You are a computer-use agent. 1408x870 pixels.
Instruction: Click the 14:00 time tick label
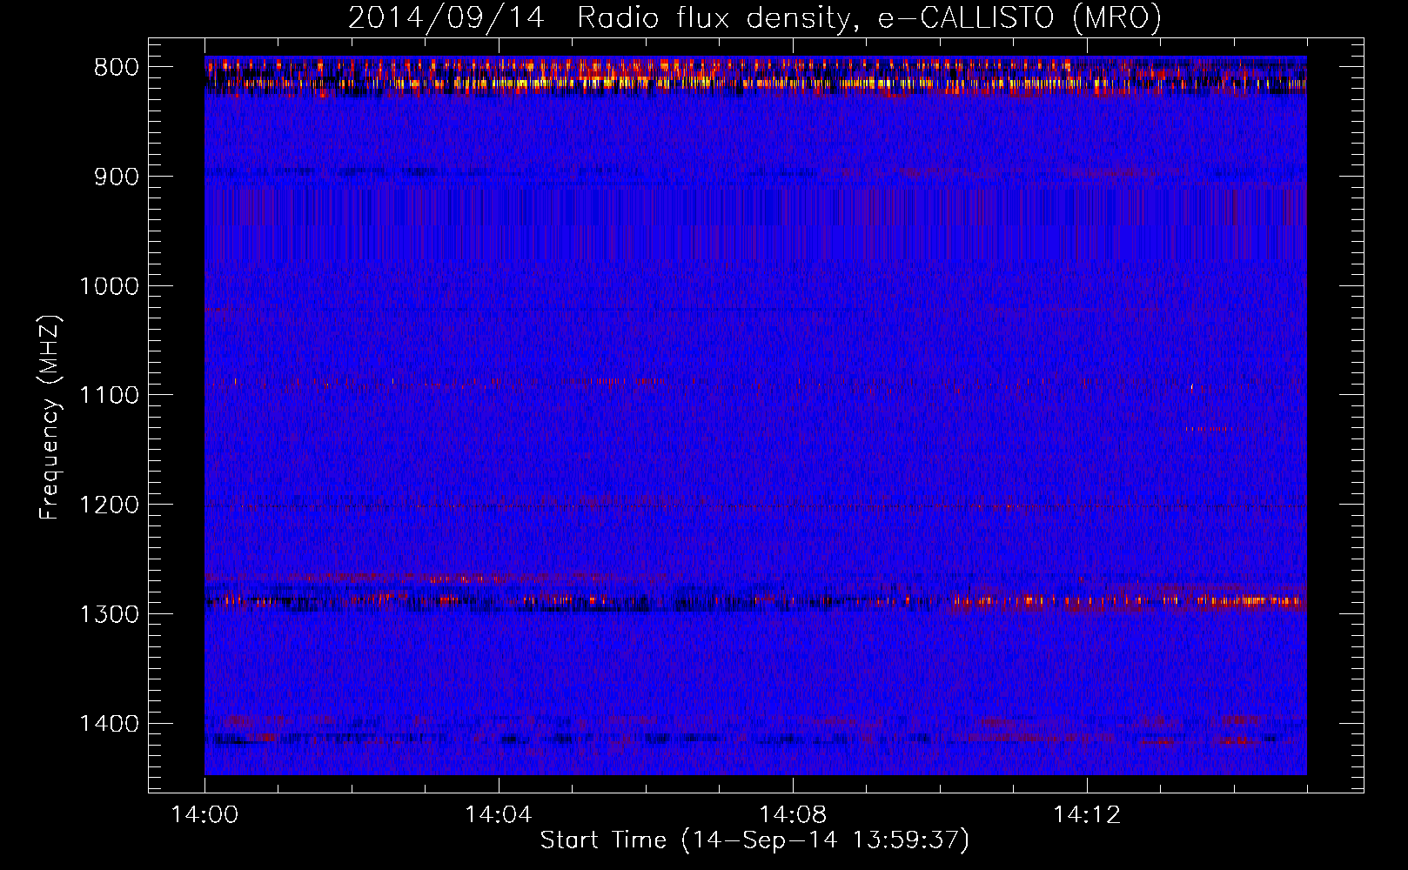point(204,814)
